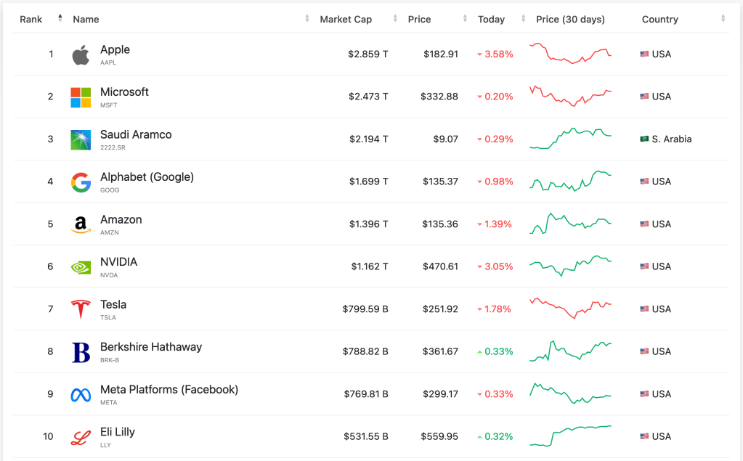Click the Tesla logo icon
This screenshot has height=461, width=743.
81,309
